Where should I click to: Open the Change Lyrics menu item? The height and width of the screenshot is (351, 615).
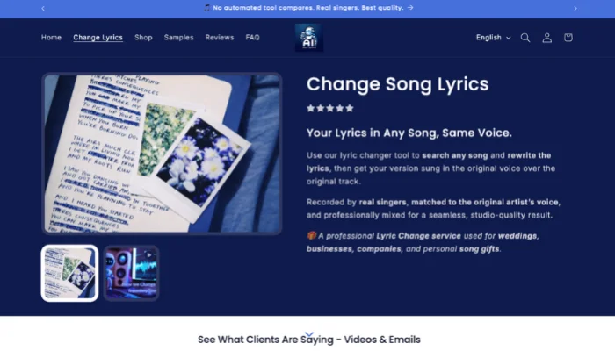(98, 38)
